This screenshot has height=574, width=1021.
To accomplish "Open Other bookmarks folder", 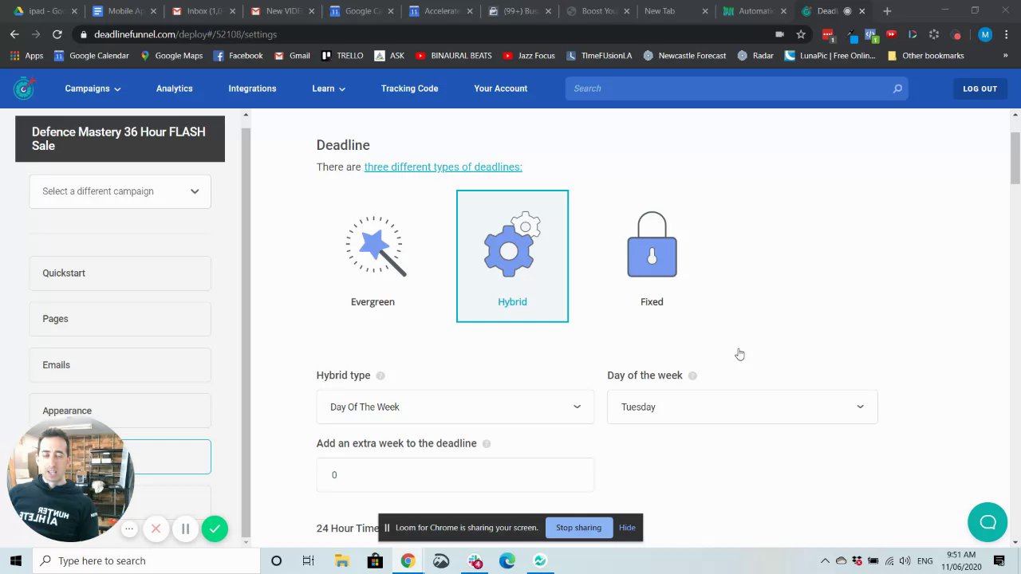I will (x=925, y=56).
